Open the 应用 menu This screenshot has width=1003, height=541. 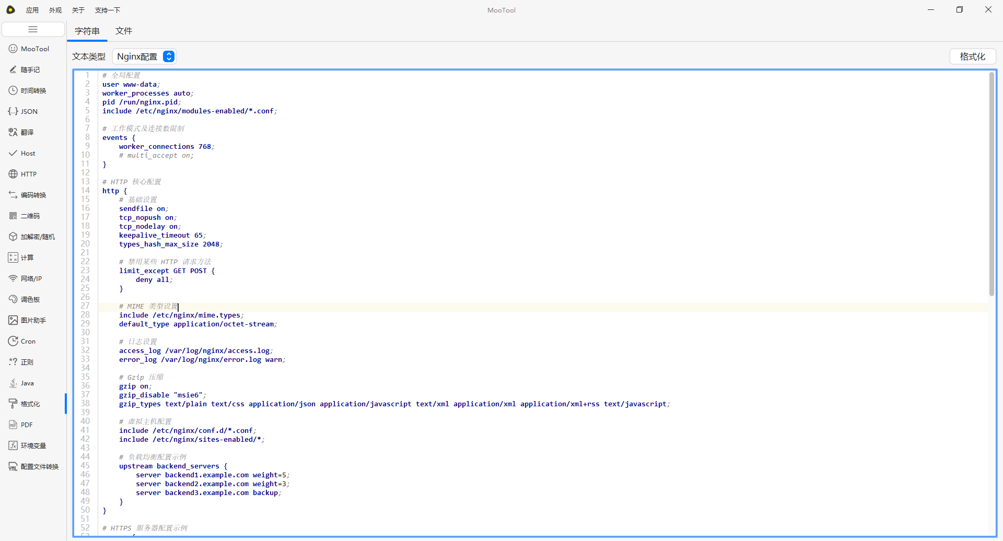click(32, 10)
